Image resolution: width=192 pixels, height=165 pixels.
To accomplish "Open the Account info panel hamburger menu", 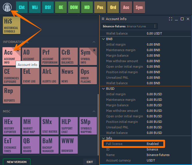I will coord(103,19).
